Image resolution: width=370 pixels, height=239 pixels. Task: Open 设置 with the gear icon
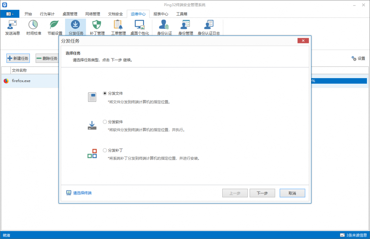(x=358, y=58)
